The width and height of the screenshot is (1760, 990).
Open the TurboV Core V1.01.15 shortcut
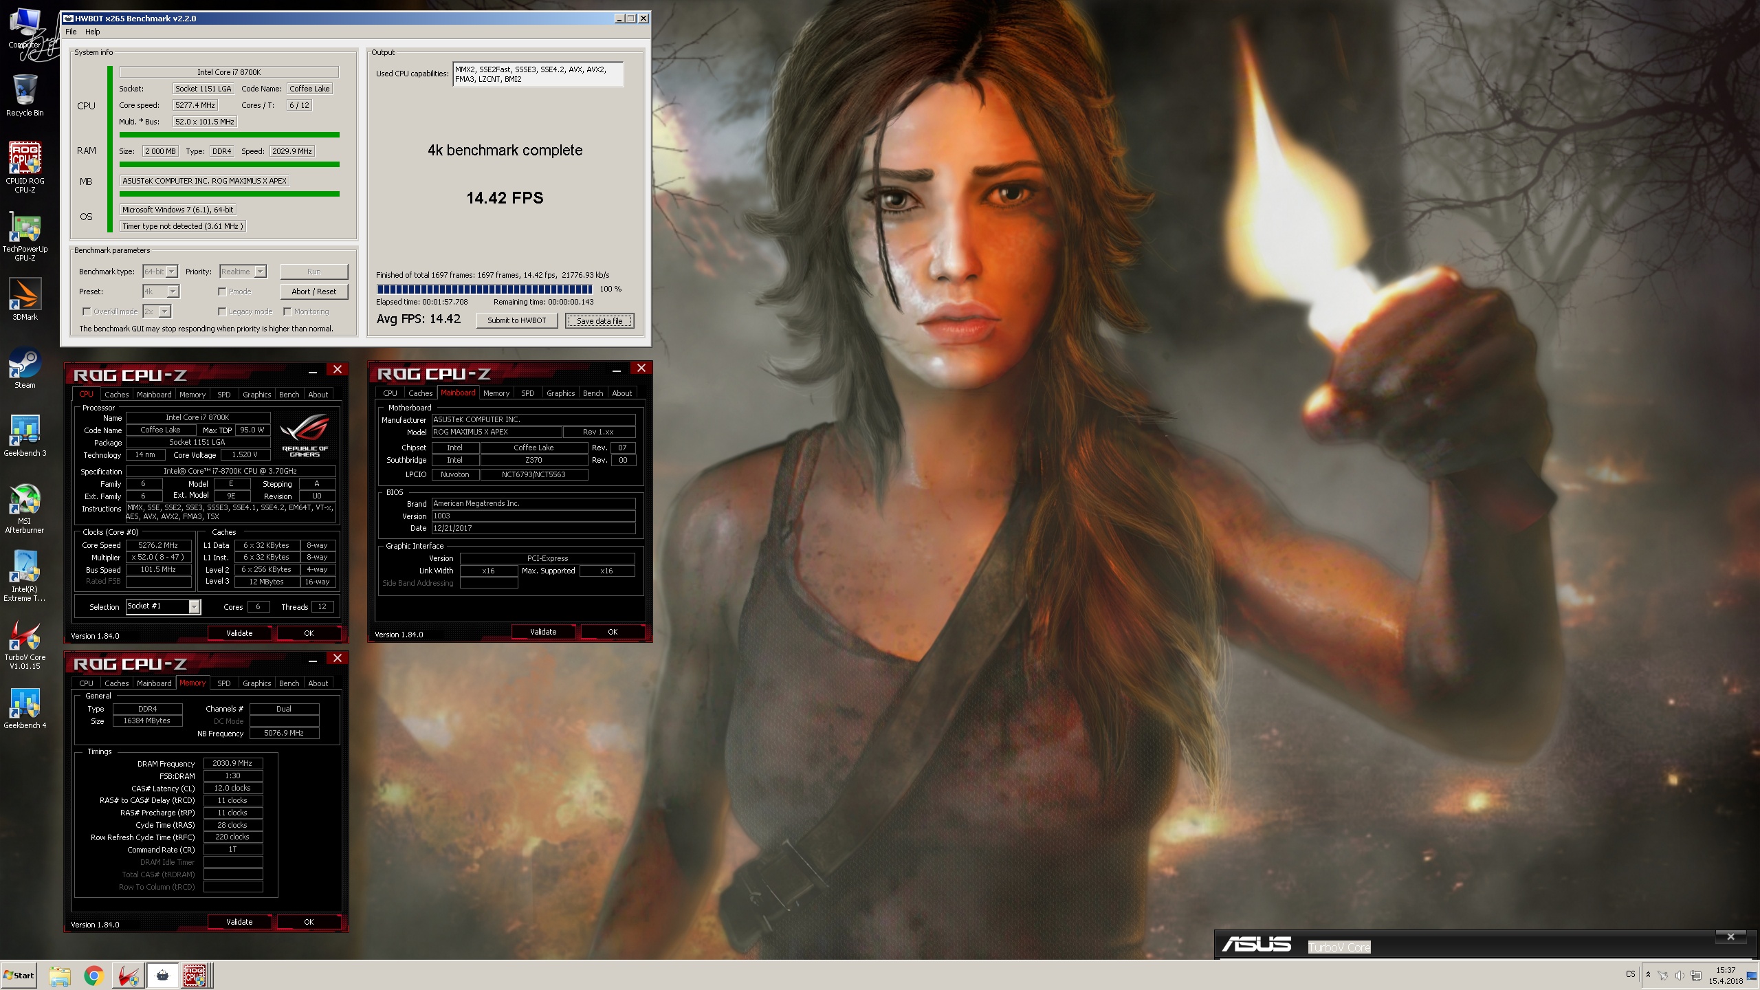point(25,645)
